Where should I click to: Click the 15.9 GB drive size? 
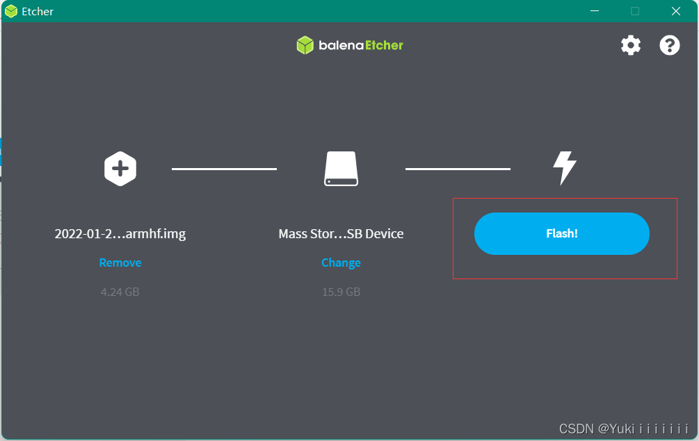[x=341, y=292]
